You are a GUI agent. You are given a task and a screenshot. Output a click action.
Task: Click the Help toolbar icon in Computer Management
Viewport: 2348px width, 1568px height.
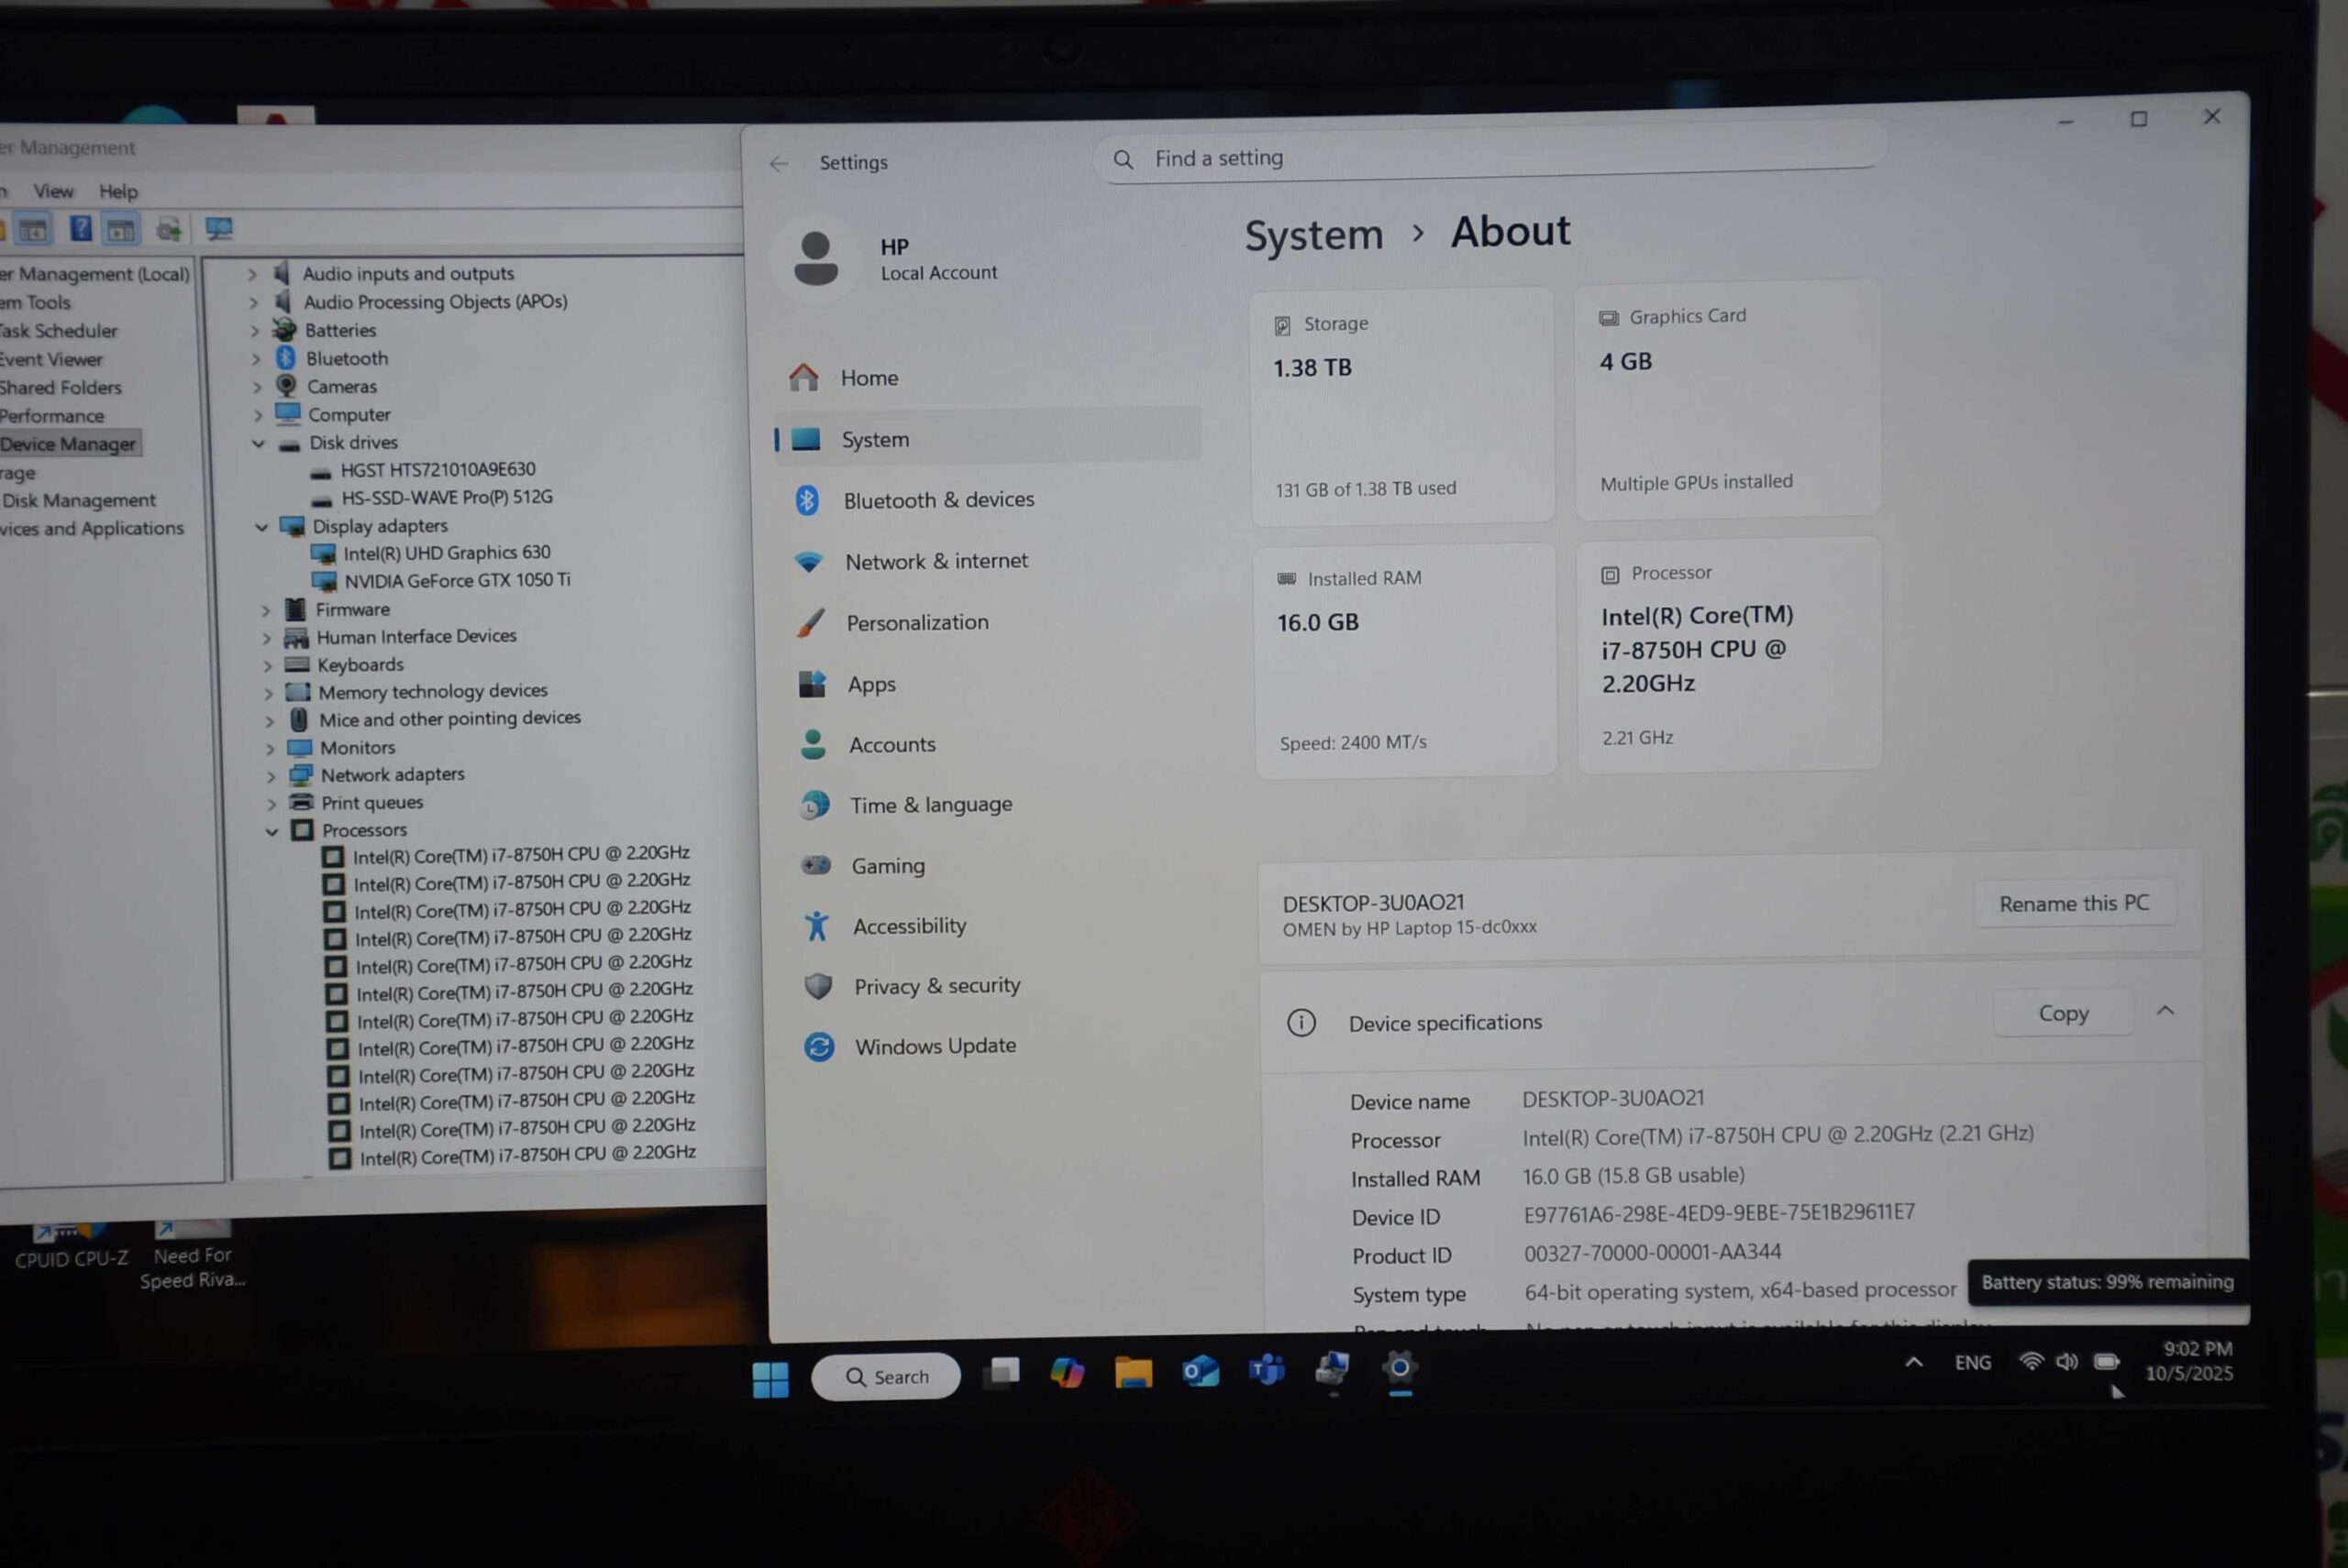80,229
